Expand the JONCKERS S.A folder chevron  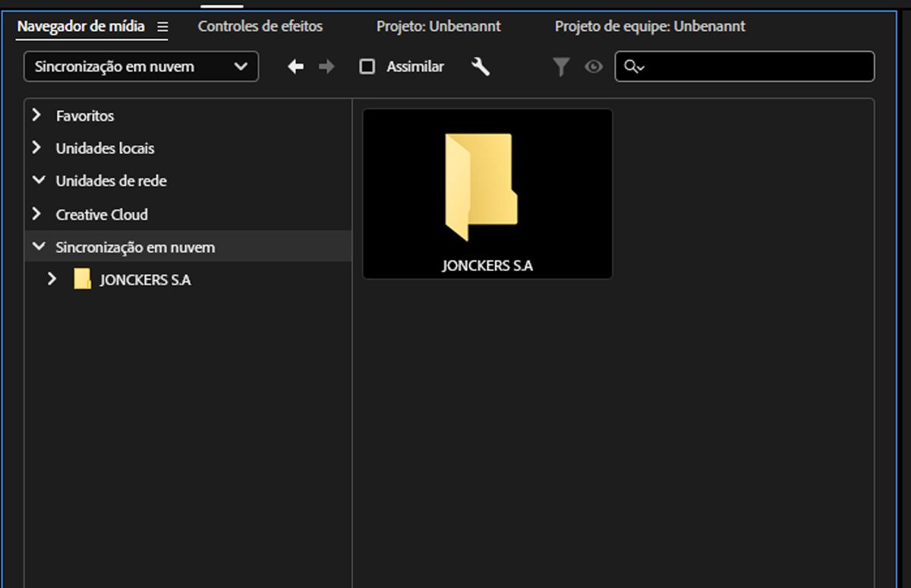click(52, 279)
